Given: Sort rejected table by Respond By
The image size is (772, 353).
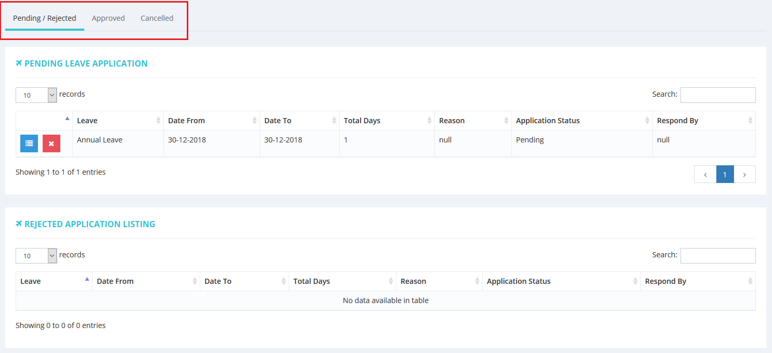Looking at the screenshot, I should coord(698,281).
